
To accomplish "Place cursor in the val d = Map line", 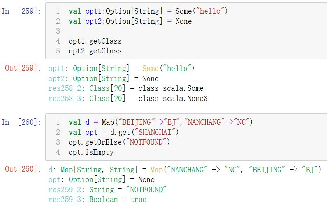I will point(160,122).
